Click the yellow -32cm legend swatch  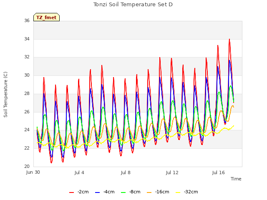178,192
